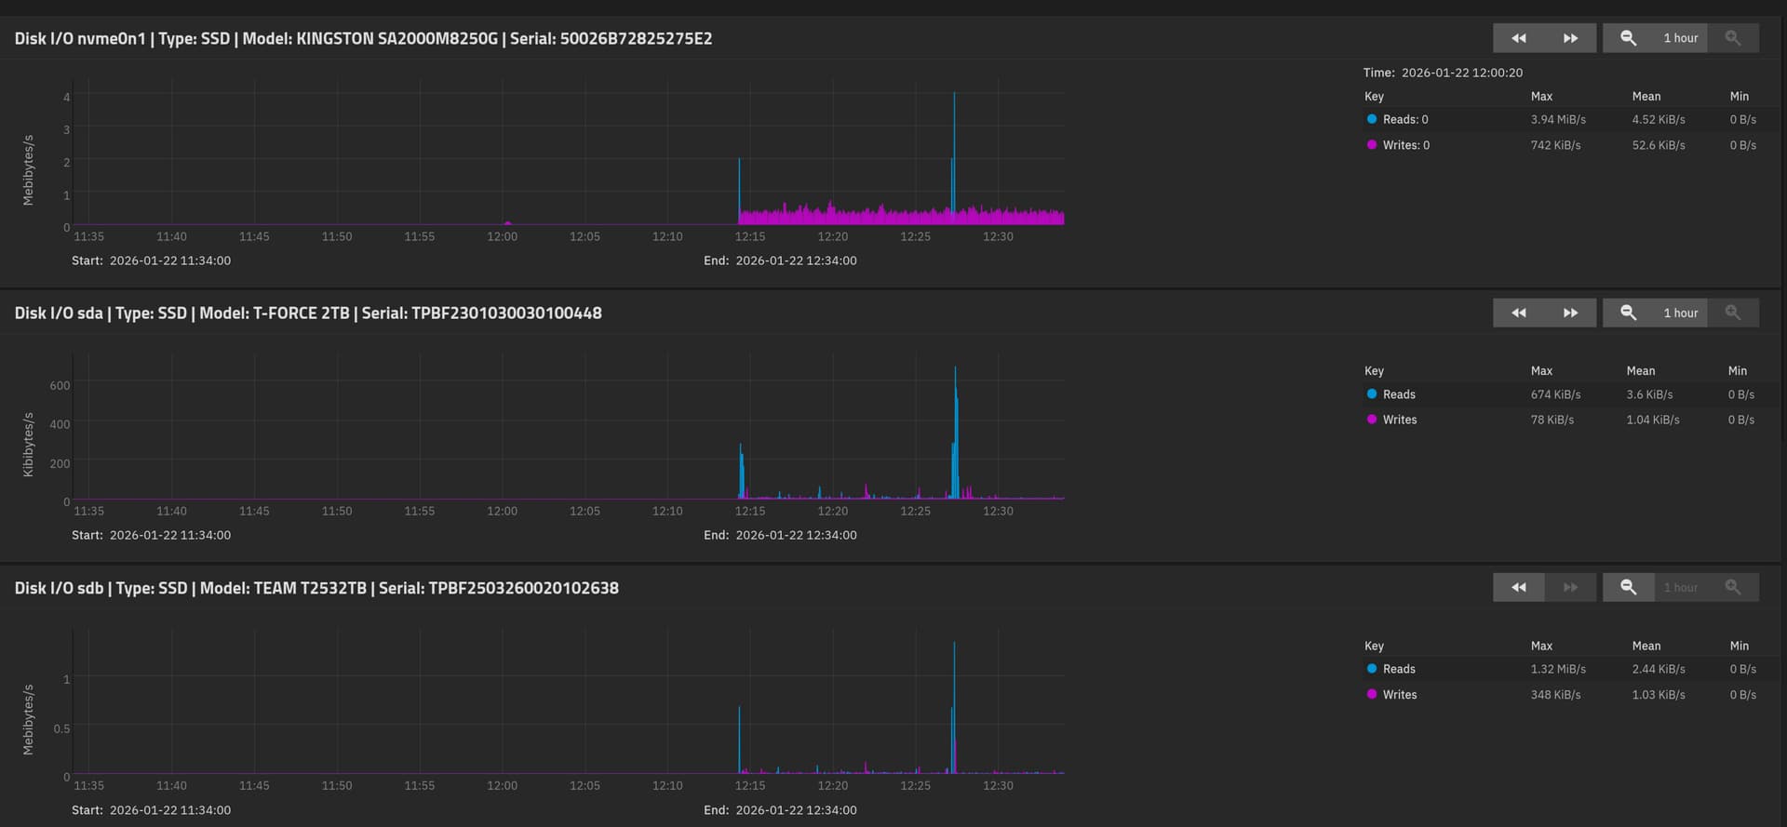Step forward in time on nvme0n1 chart
This screenshot has height=827, width=1787.
1570,38
